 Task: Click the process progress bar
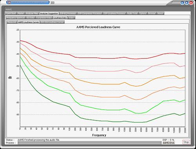click(x=89, y=143)
